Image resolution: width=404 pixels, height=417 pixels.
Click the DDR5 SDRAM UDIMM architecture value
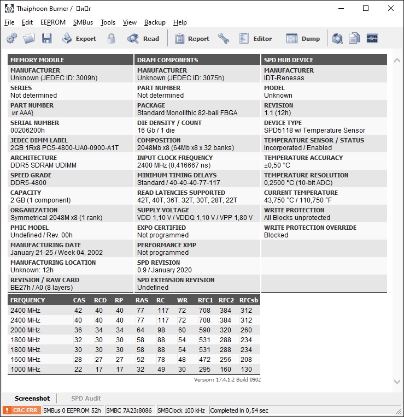tap(43, 165)
